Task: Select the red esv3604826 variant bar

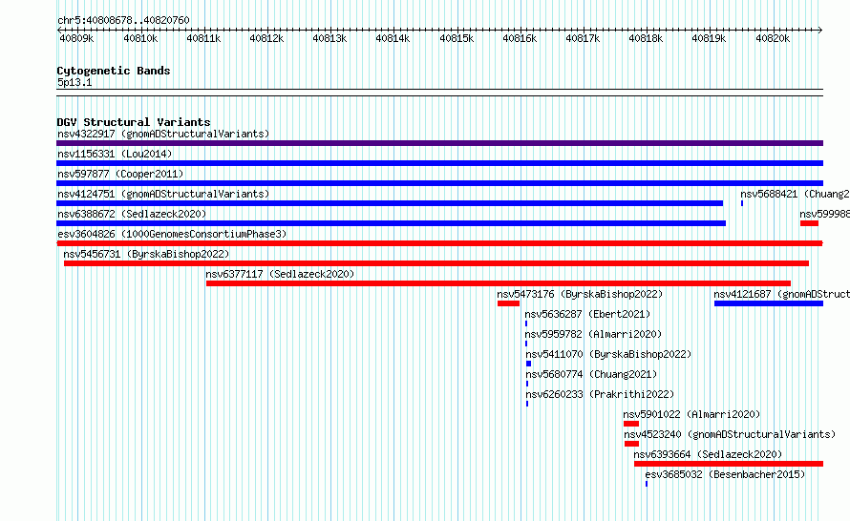Action: 439,243
